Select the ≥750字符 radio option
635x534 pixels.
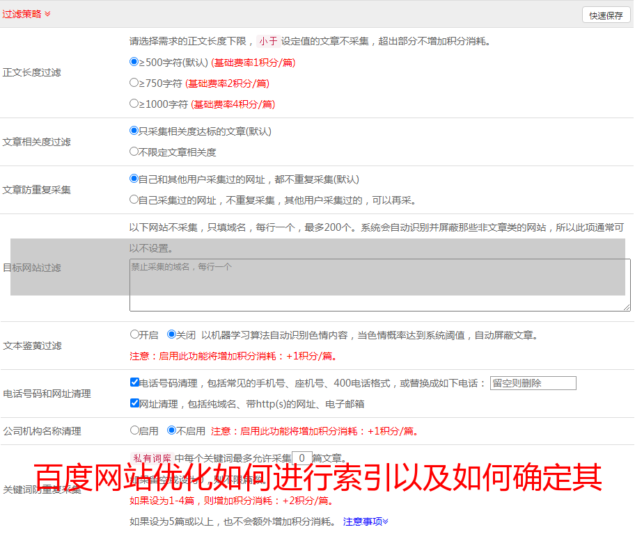tap(134, 83)
